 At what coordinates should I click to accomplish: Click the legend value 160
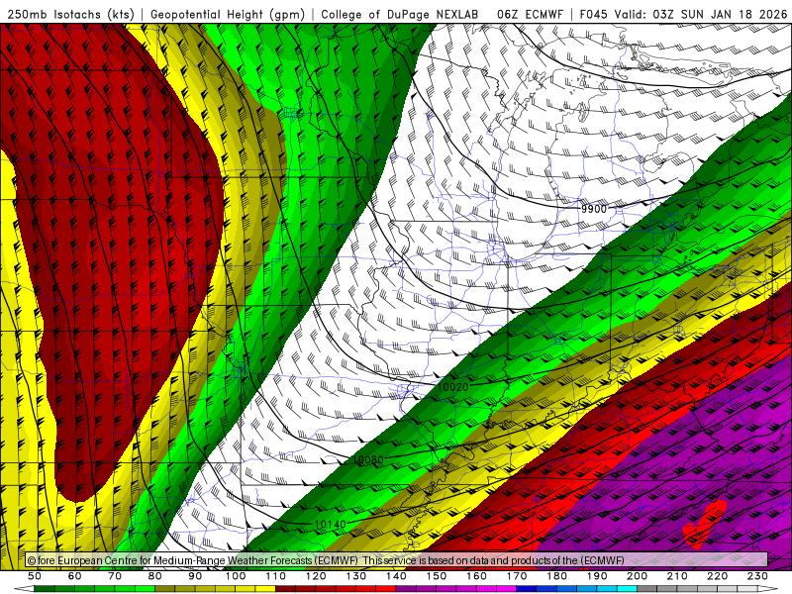476,576
